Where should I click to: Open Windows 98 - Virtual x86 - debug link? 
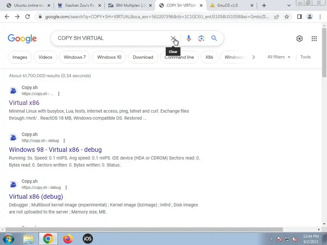[55, 150]
